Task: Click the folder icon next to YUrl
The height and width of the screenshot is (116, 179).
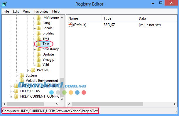Action: tap(38, 65)
